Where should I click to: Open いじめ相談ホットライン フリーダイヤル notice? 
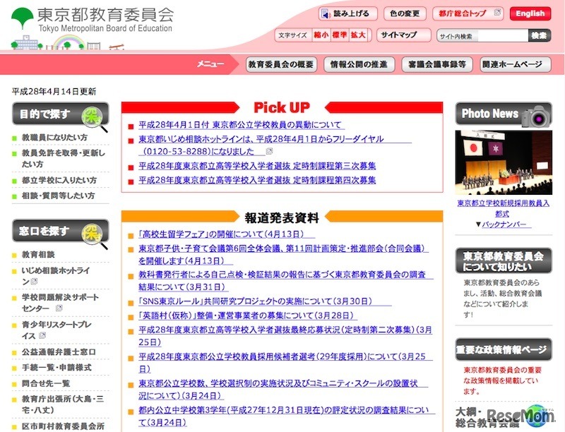tap(275, 145)
